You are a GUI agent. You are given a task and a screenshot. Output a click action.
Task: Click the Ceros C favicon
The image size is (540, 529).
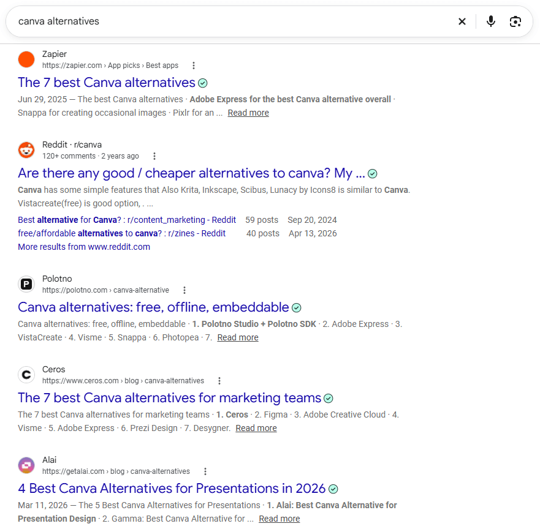pos(26,375)
